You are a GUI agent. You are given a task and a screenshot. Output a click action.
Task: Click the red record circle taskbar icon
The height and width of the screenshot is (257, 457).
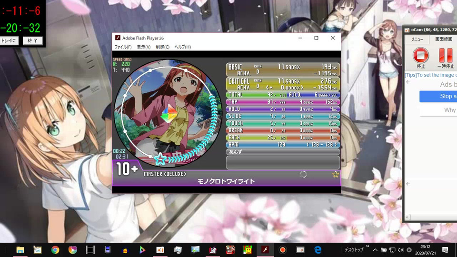point(282,250)
